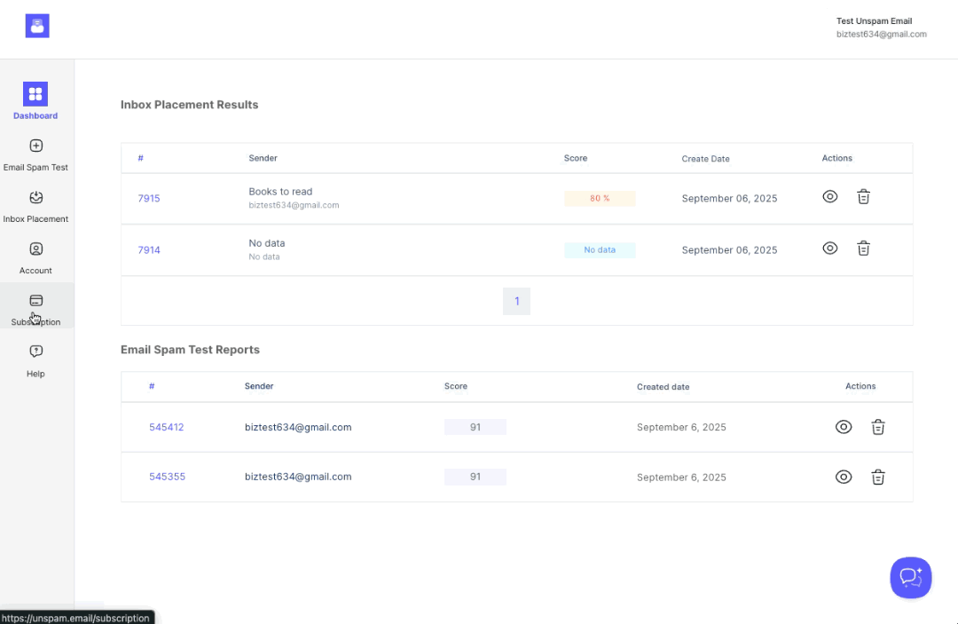
Task: Delete inbox placement result 7915 with trash icon
Action: [x=863, y=197]
